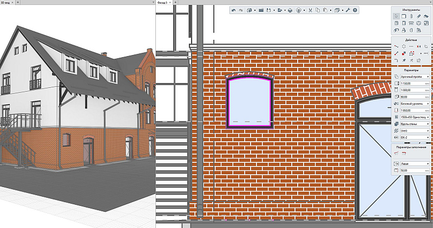
Task: Select the arched window on the brick wall
Action: tap(248, 101)
